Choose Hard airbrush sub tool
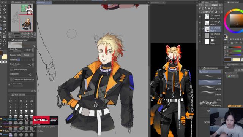 pyautogui.click(x=210, y=77)
